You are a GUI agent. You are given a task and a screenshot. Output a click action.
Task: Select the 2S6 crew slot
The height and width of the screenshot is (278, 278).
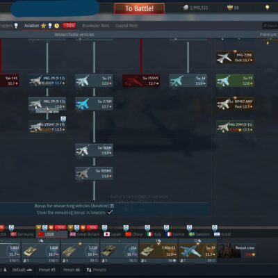coord(120,252)
